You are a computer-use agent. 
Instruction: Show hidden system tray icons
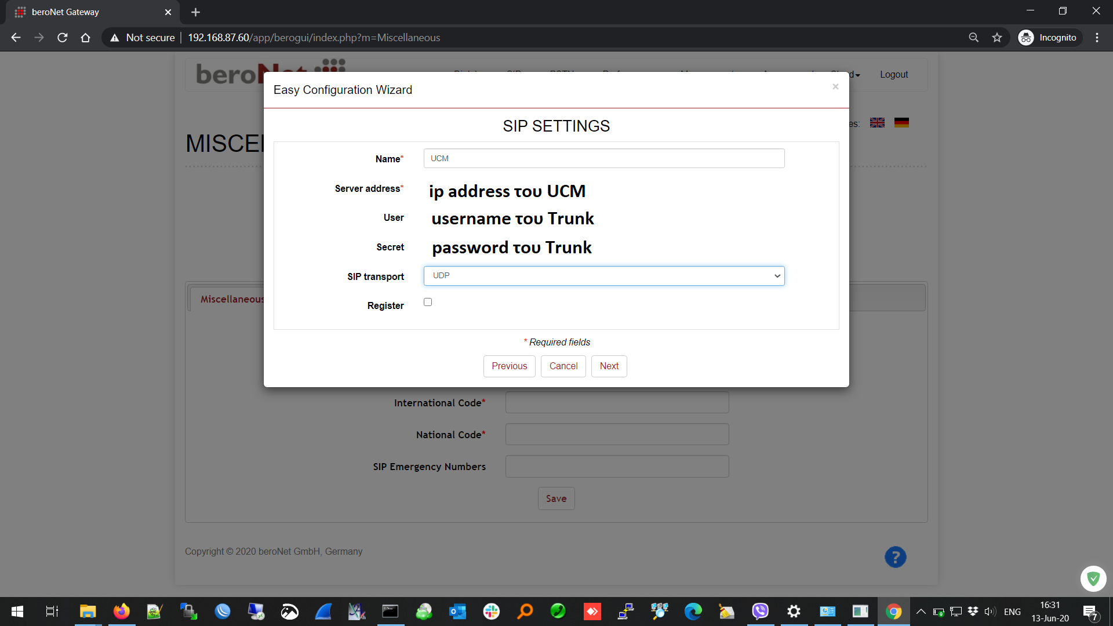921,612
